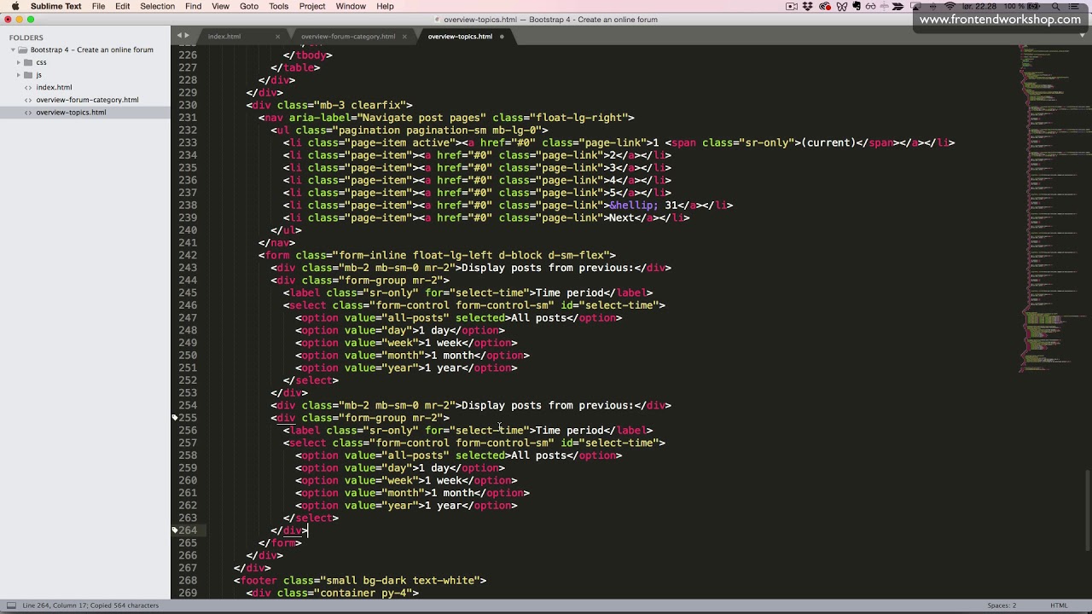Click line number 230 in the gutter
Image resolution: width=1092 pixels, height=614 pixels.
(x=188, y=105)
